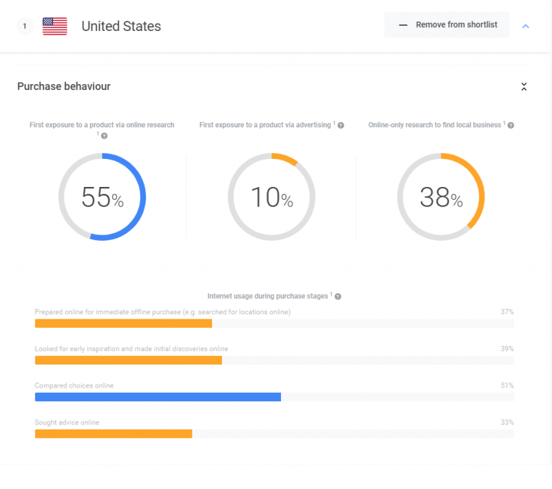Screen dimensions: 552x489
Task: Click the rank number 1 badge
Action: 24,27
